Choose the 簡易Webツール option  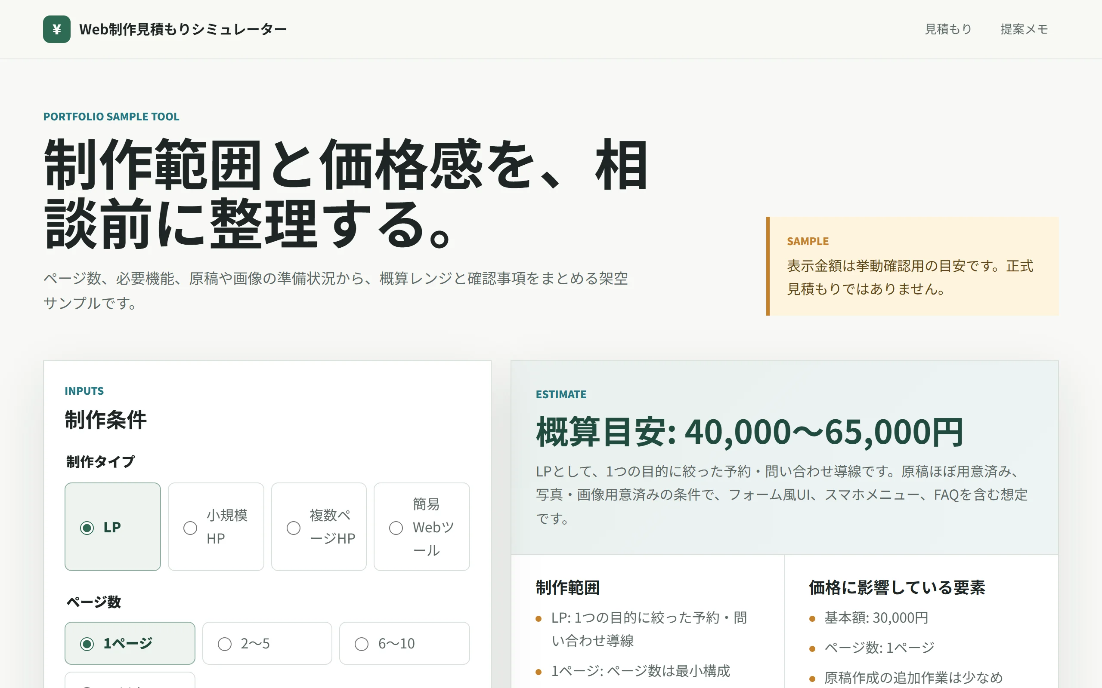click(x=422, y=527)
